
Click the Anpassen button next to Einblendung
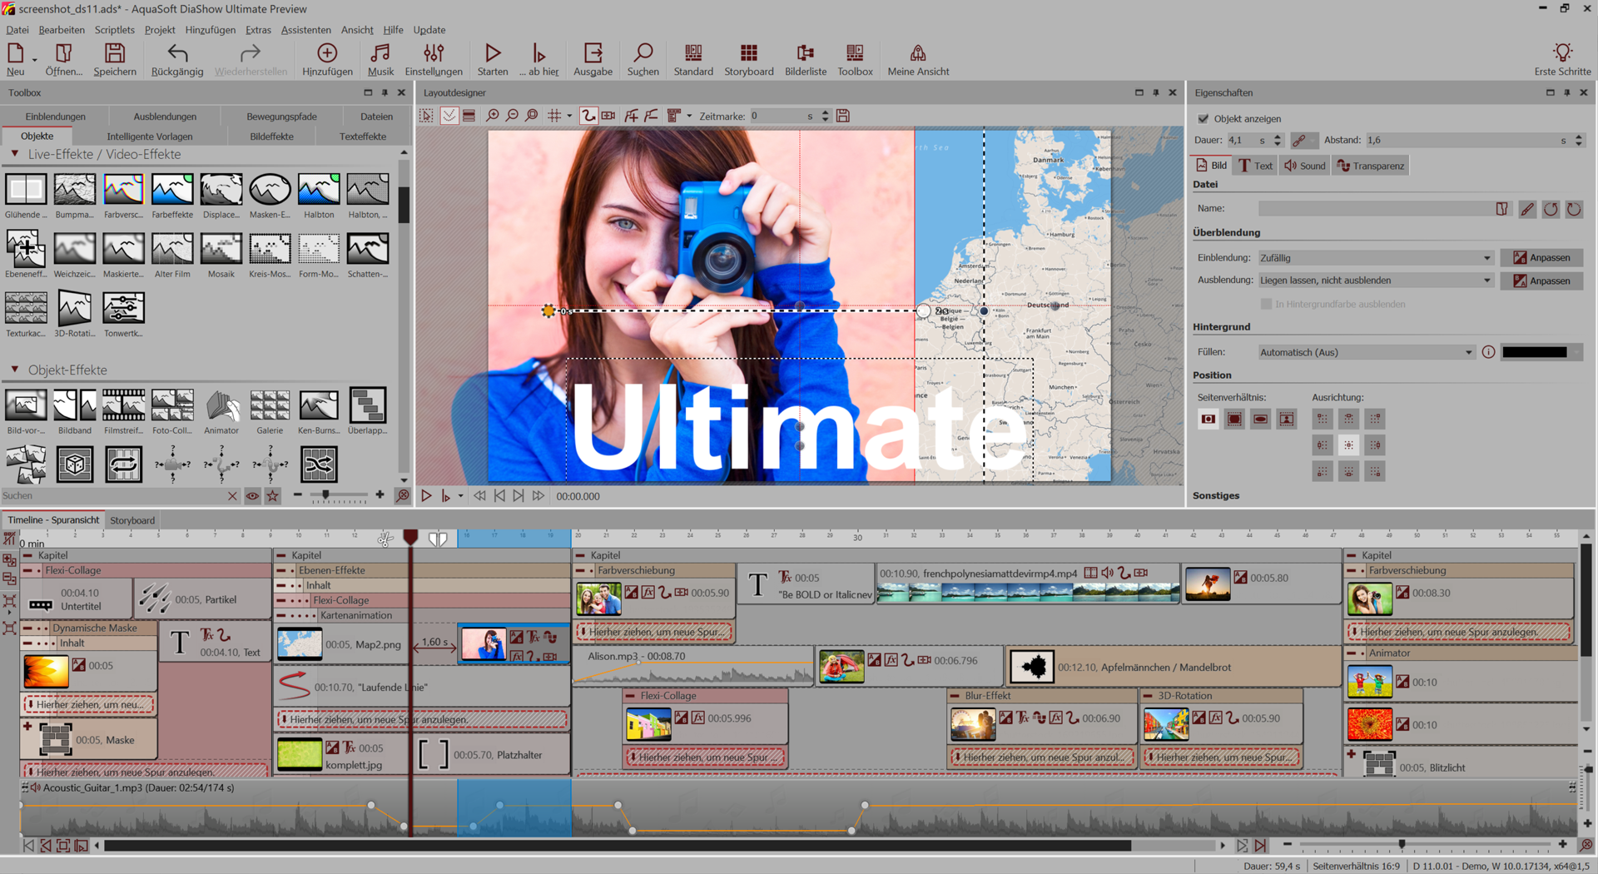tap(1541, 258)
